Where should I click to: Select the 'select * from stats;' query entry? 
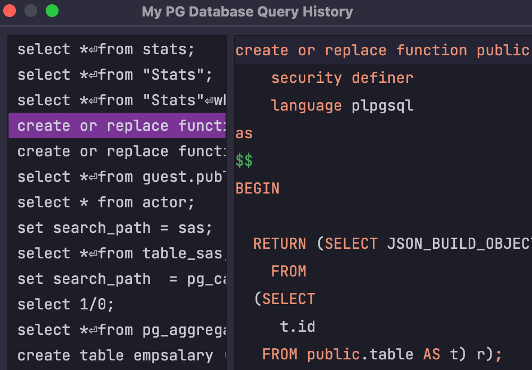coord(106,49)
